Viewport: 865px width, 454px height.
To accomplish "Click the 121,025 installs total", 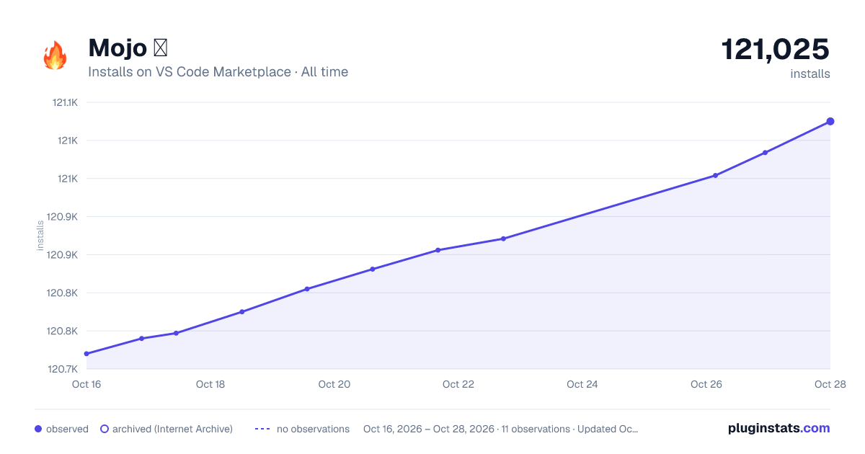I will click(776, 49).
